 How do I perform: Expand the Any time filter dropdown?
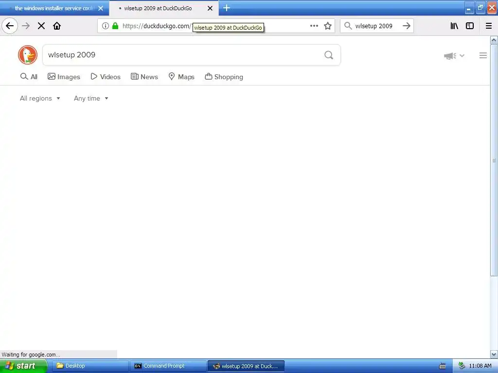pyautogui.click(x=91, y=98)
